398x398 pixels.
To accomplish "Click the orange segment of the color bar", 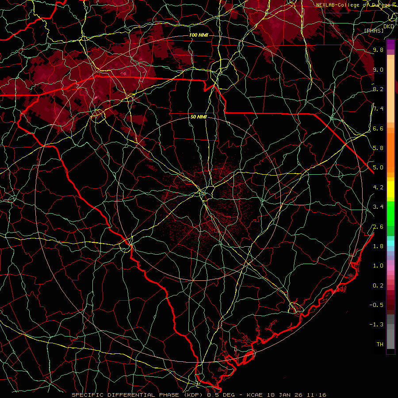I will click(x=390, y=152).
